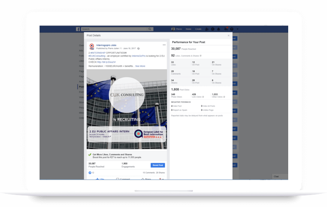327x207 pixels.
Task: Open the 28 Shares link
Action: (x=160, y=173)
